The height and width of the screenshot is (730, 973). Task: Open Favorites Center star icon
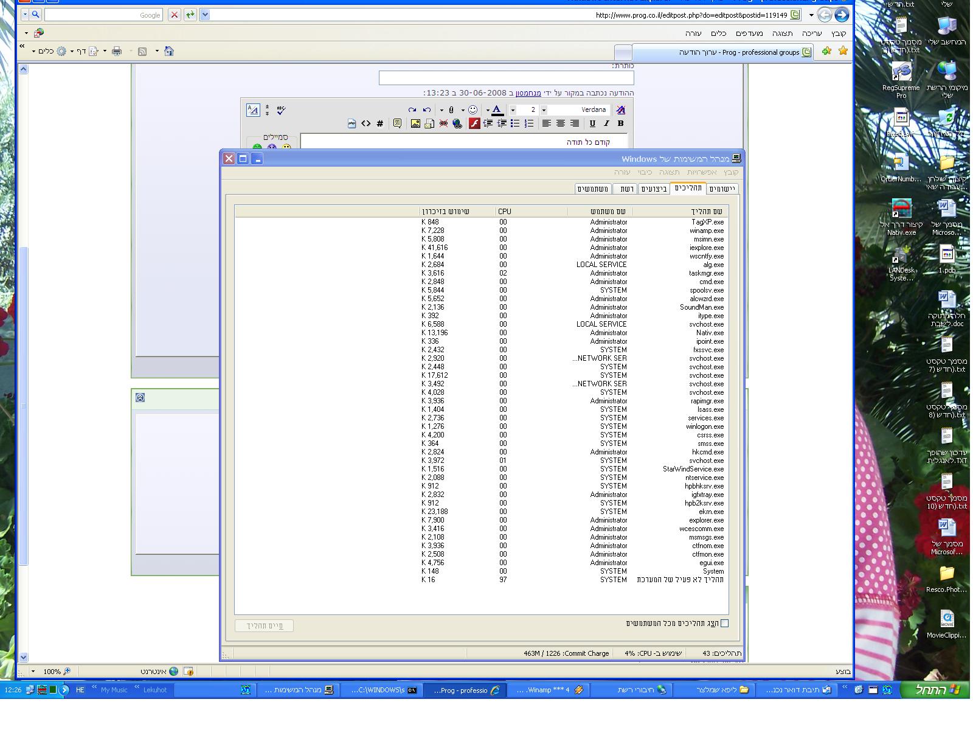843,51
